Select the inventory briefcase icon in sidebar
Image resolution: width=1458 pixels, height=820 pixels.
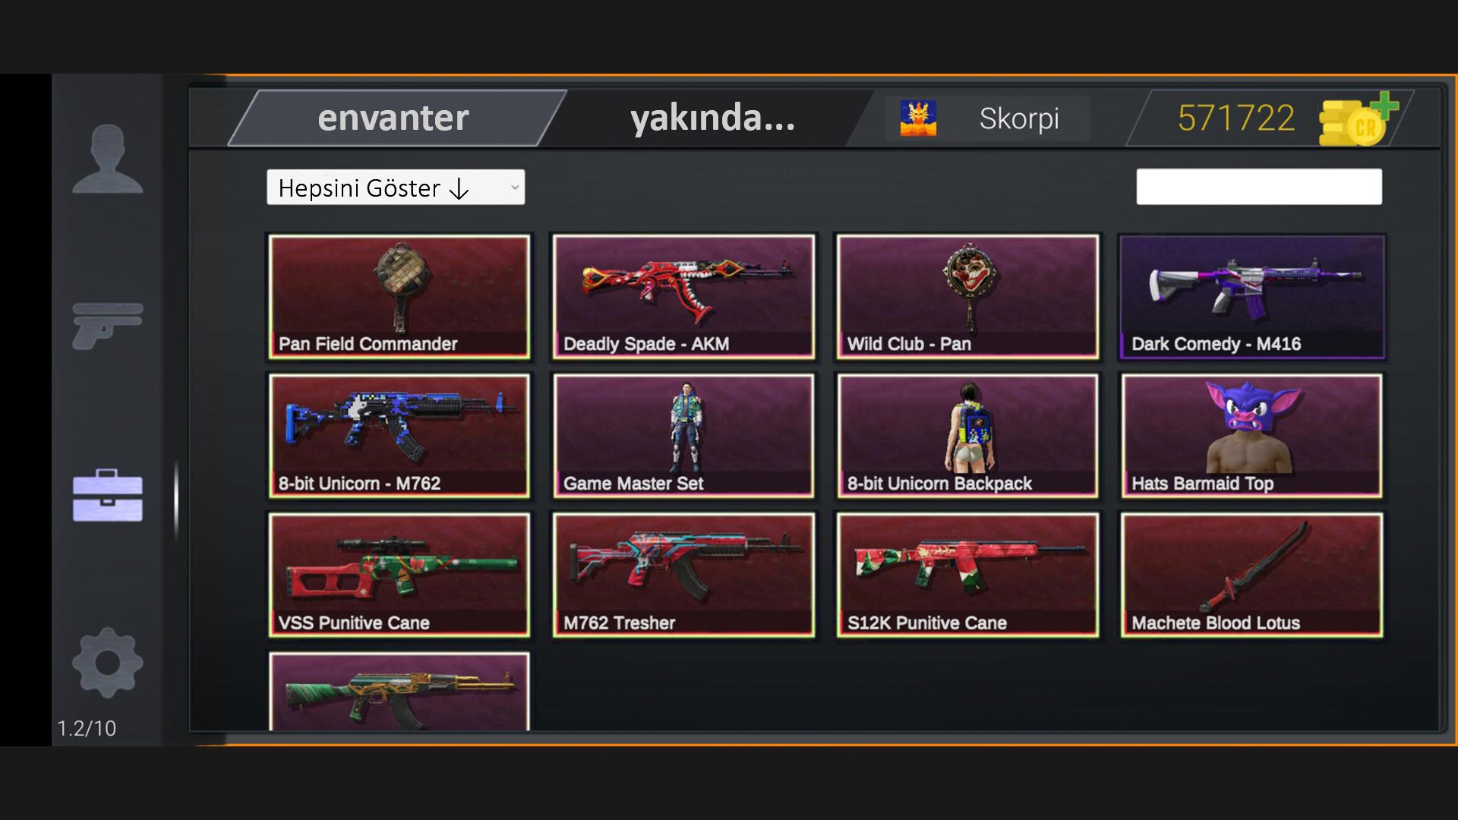point(107,495)
